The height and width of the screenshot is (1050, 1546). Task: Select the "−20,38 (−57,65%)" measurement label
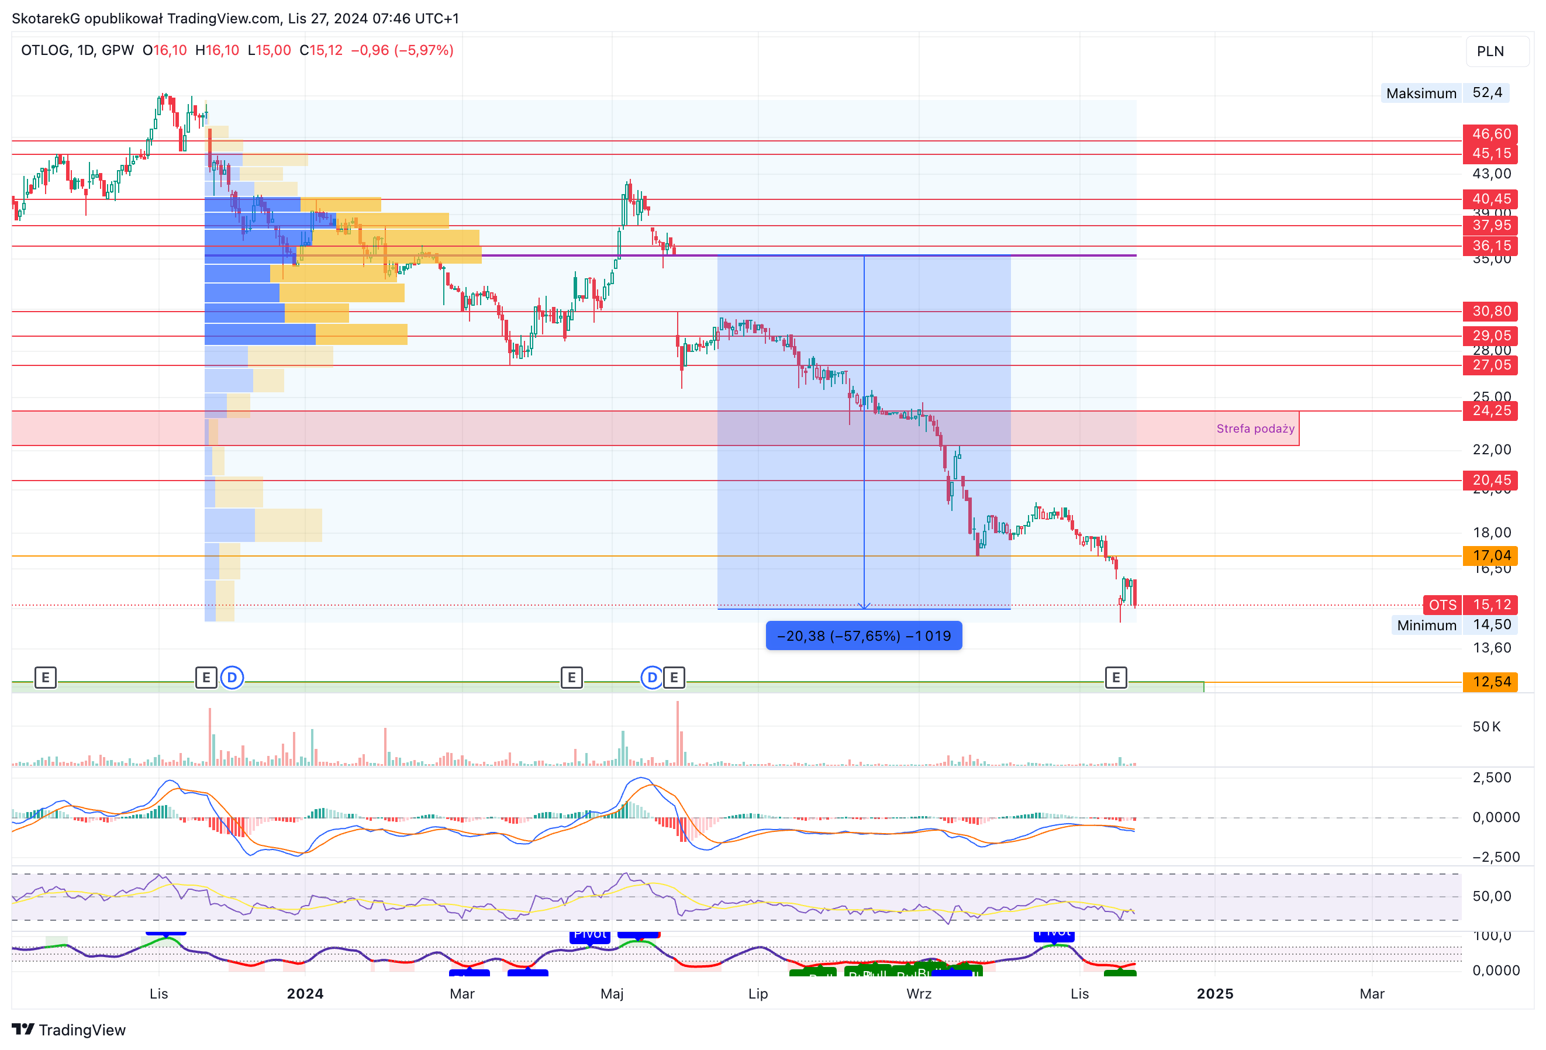(864, 635)
